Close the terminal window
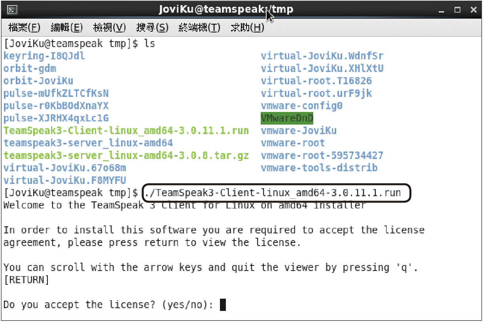The width and height of the screenshot is (483, 322). tap(473, 10)
